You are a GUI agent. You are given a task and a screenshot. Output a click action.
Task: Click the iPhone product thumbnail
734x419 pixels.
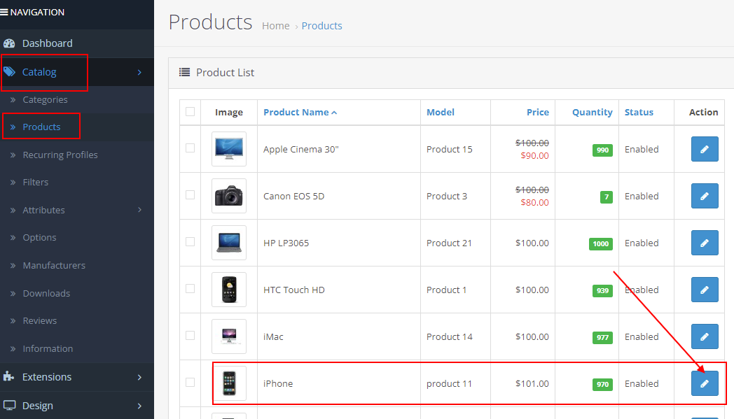point(229,383)
